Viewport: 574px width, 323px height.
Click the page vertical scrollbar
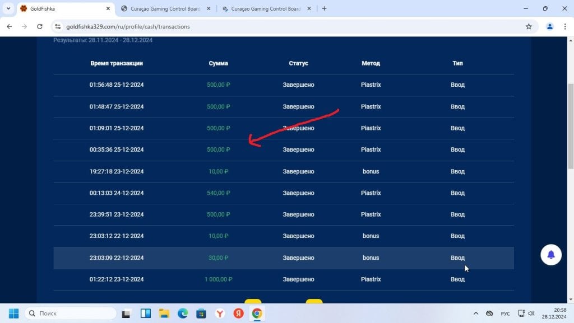coord(570,126)
